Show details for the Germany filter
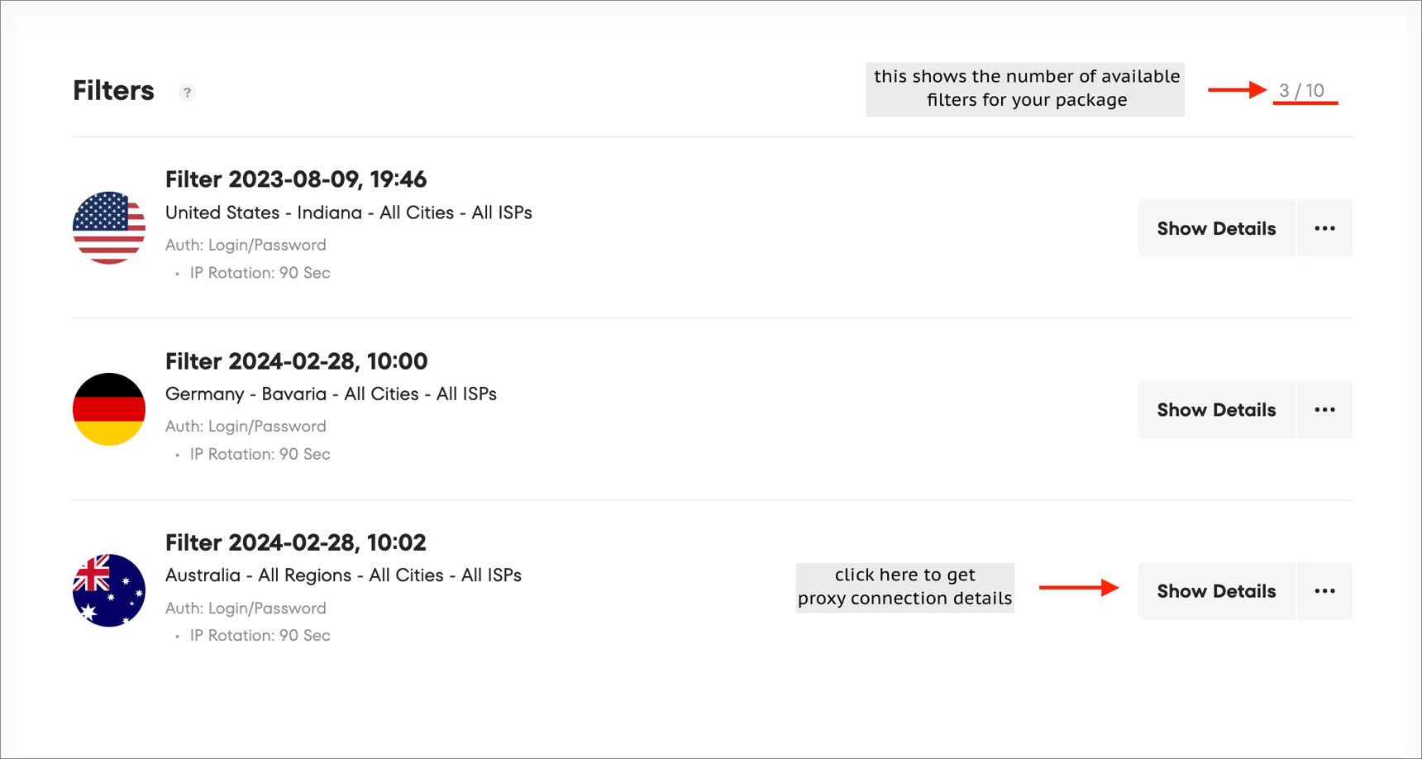Image resolution: width=1422 pixels, height=759 pixels. [x=1215, y=410]
